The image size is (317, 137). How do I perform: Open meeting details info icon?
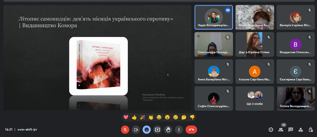click(271, 130)
